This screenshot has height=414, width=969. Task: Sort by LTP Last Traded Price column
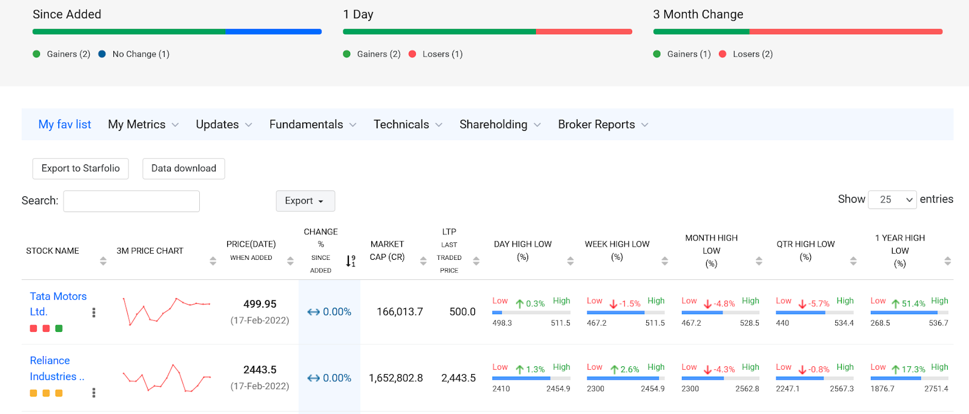[x=476, y=261]
